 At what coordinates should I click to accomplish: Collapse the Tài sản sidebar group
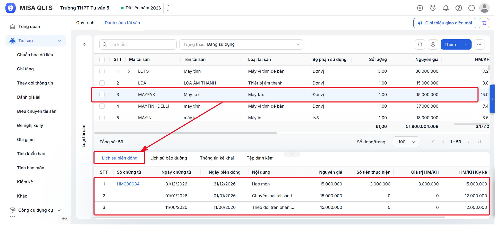pyautogui.click(x=59, y=41)
